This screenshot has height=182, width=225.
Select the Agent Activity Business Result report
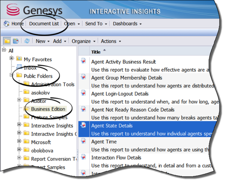(x=123, y=62)
